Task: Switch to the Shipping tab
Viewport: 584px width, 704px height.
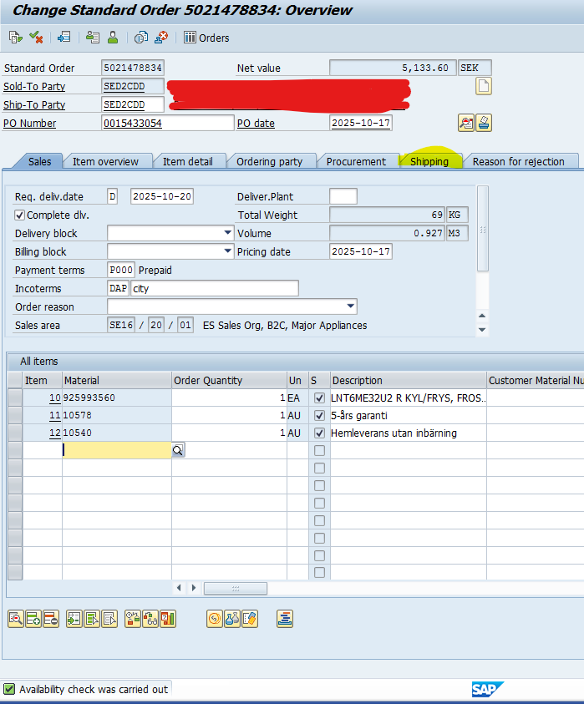Action: pyautogui.click(x=429, y=162)
